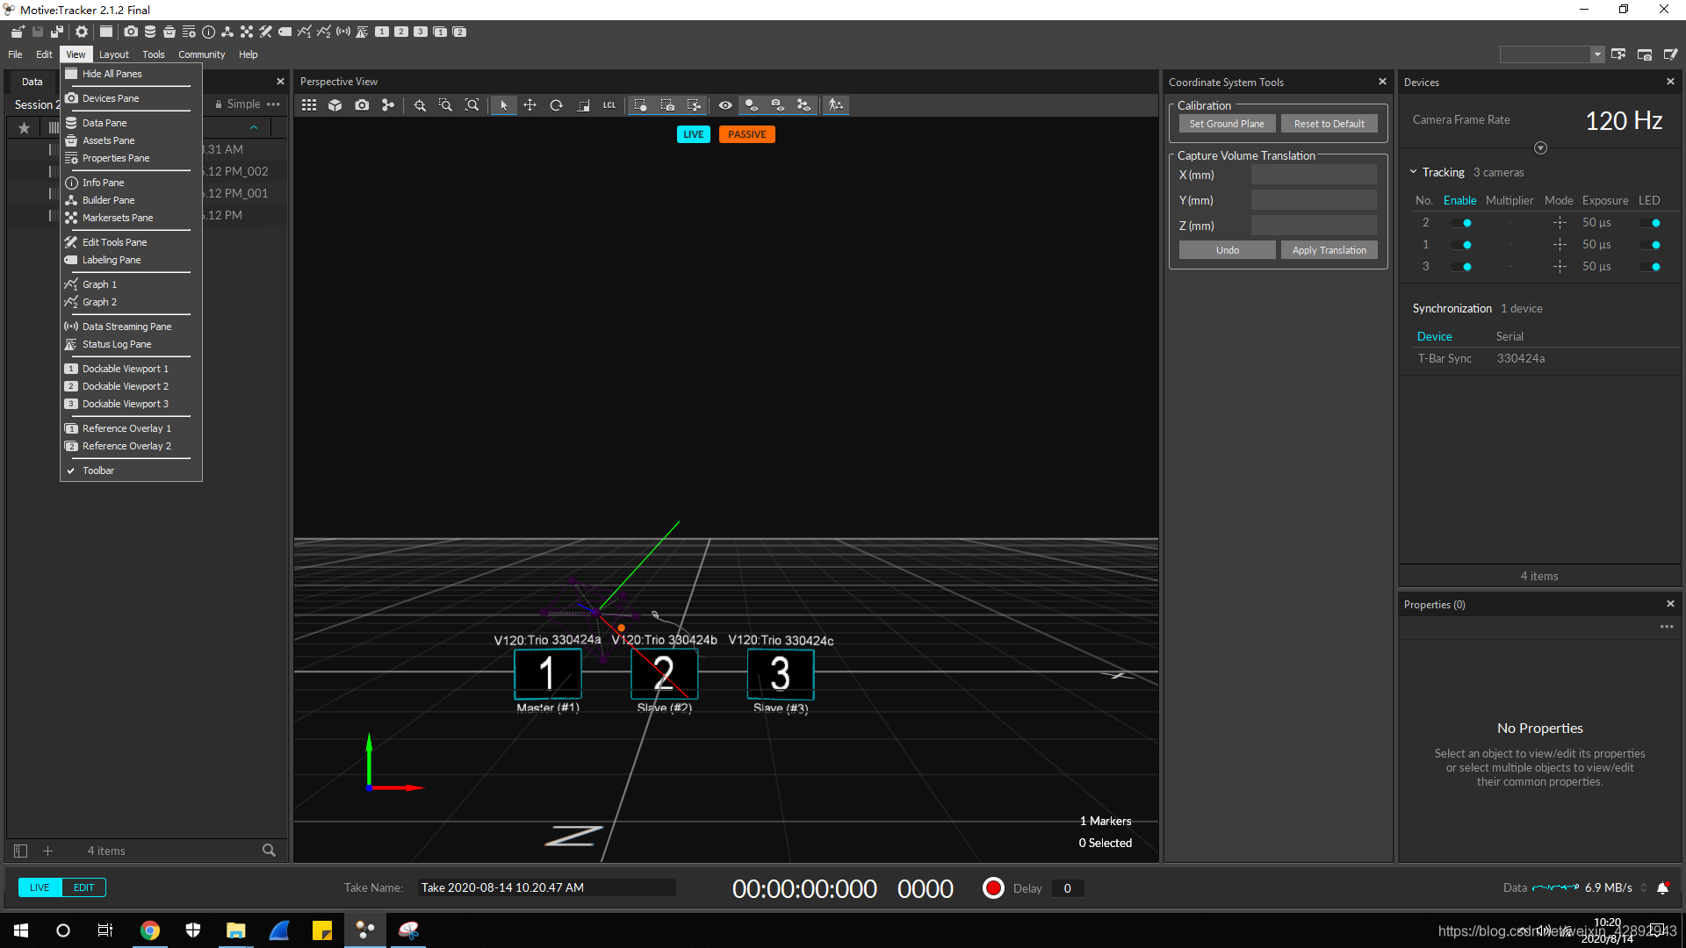Click the camera icon in viewport toolbar
This screenshot has width=1686, height=948.
[362, 105]
